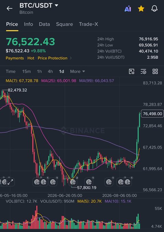Tap the MA(25): 65,001.98 indicator label

(59, 81)
